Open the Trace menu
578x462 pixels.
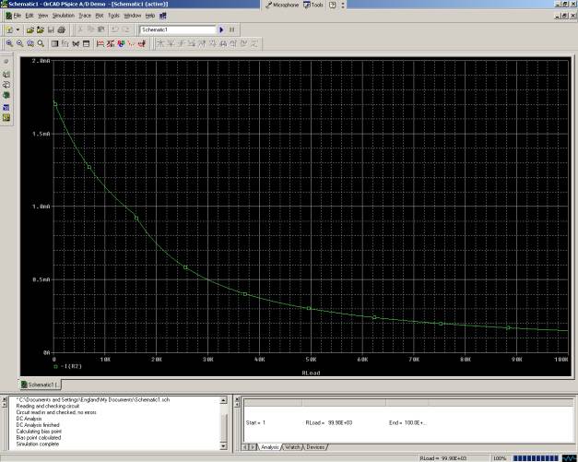pyautogui.click(x=84, y=16)
